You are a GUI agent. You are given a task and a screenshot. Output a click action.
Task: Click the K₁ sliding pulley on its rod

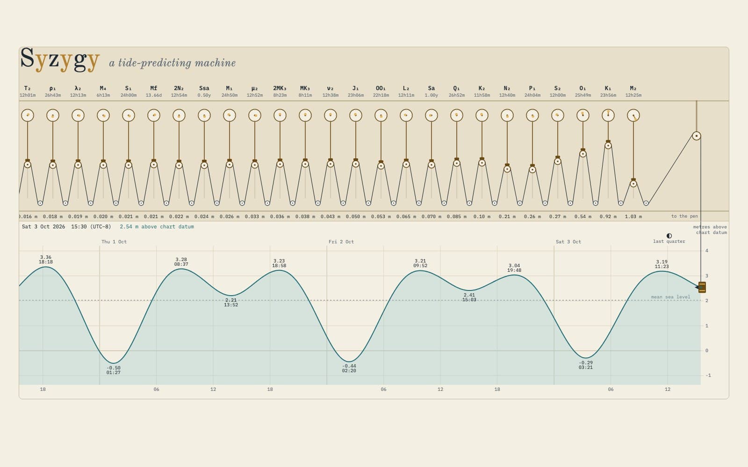[608, 146]
